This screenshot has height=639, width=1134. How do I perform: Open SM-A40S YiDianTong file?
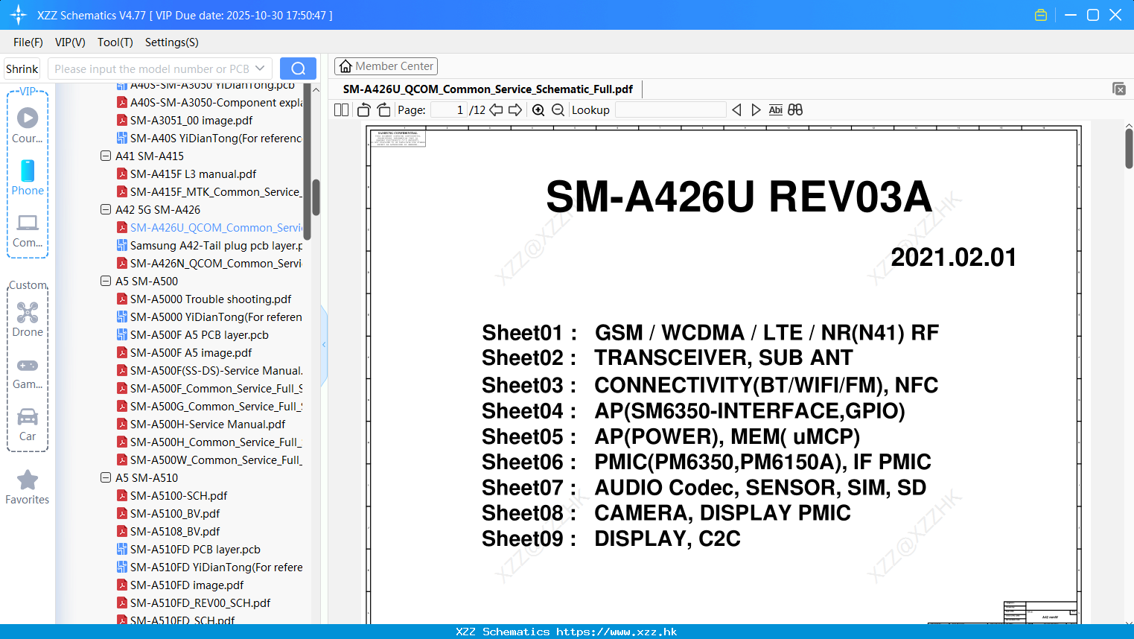point(209,139)
